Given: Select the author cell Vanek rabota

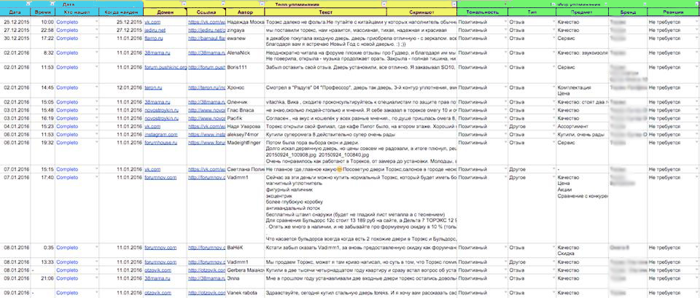Looking at the screenshot, I should tap(245, 293).
